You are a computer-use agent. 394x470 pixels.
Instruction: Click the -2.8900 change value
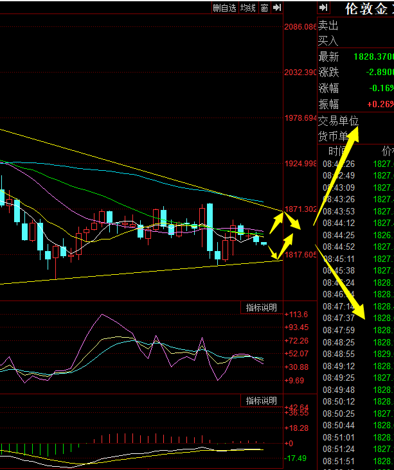pos(380,73)
